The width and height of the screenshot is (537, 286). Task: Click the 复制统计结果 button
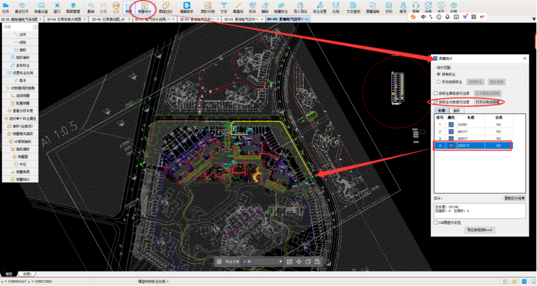514,198
